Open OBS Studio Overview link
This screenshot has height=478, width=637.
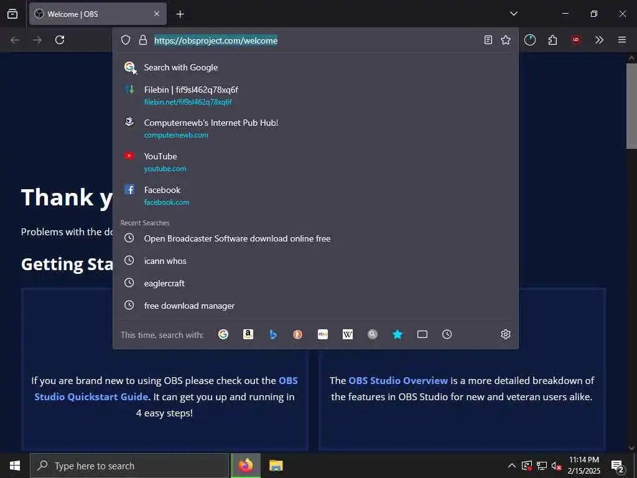pos(398,381)
